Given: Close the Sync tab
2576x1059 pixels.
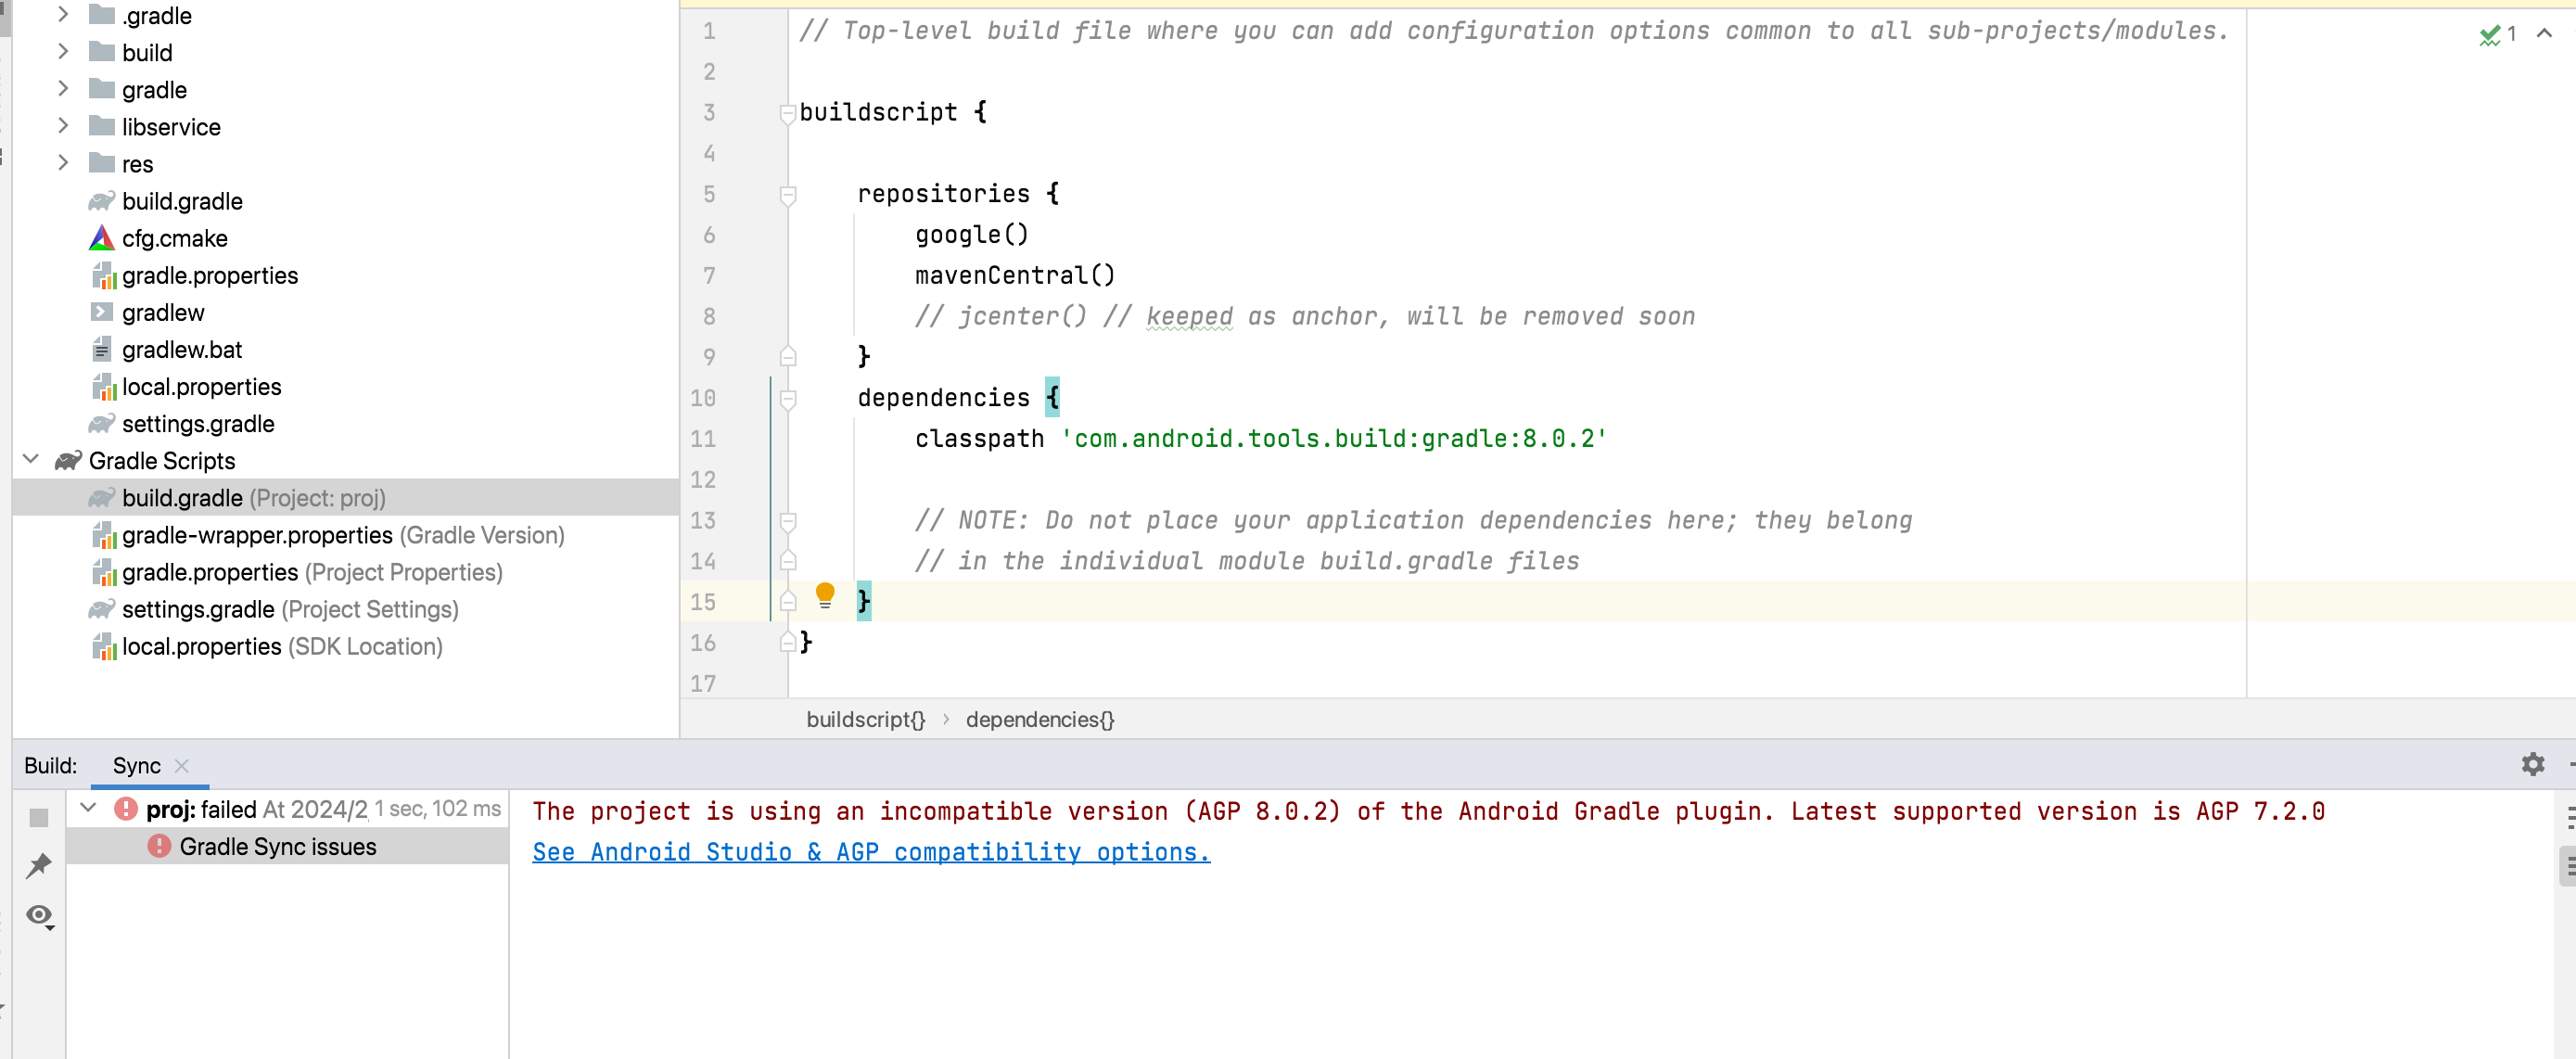Looking at the screenshot, I should [181, 765].
